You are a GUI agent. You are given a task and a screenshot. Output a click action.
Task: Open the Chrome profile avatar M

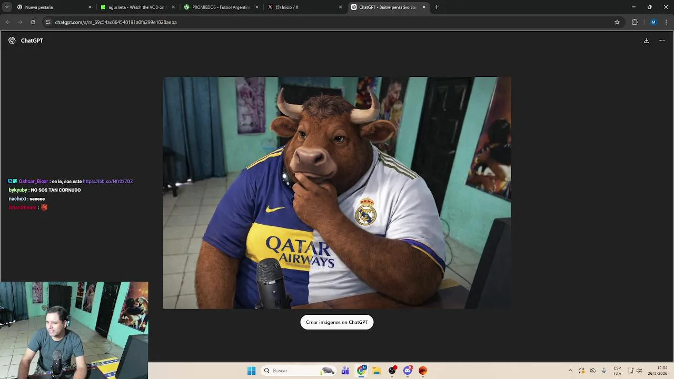pyautogui.click(x=653, y=22)
